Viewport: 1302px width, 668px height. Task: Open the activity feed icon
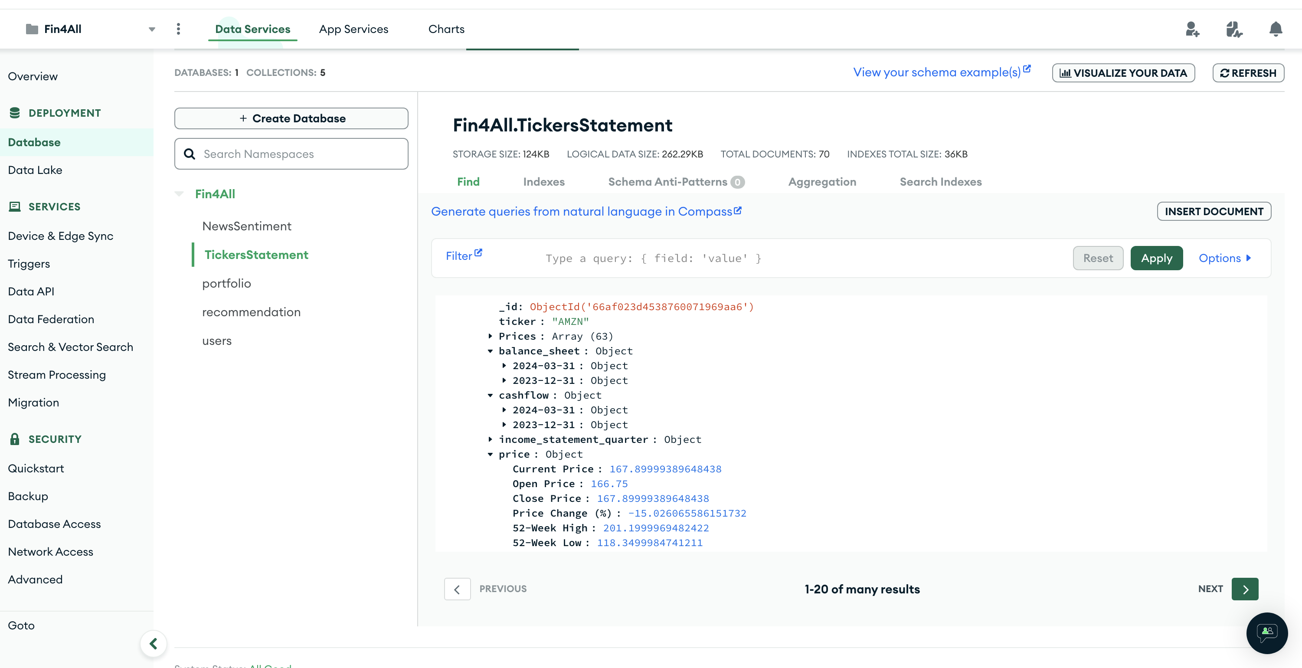1234,29
